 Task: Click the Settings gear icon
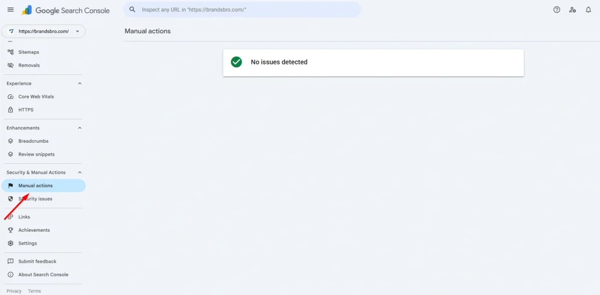tap(11, 243)
